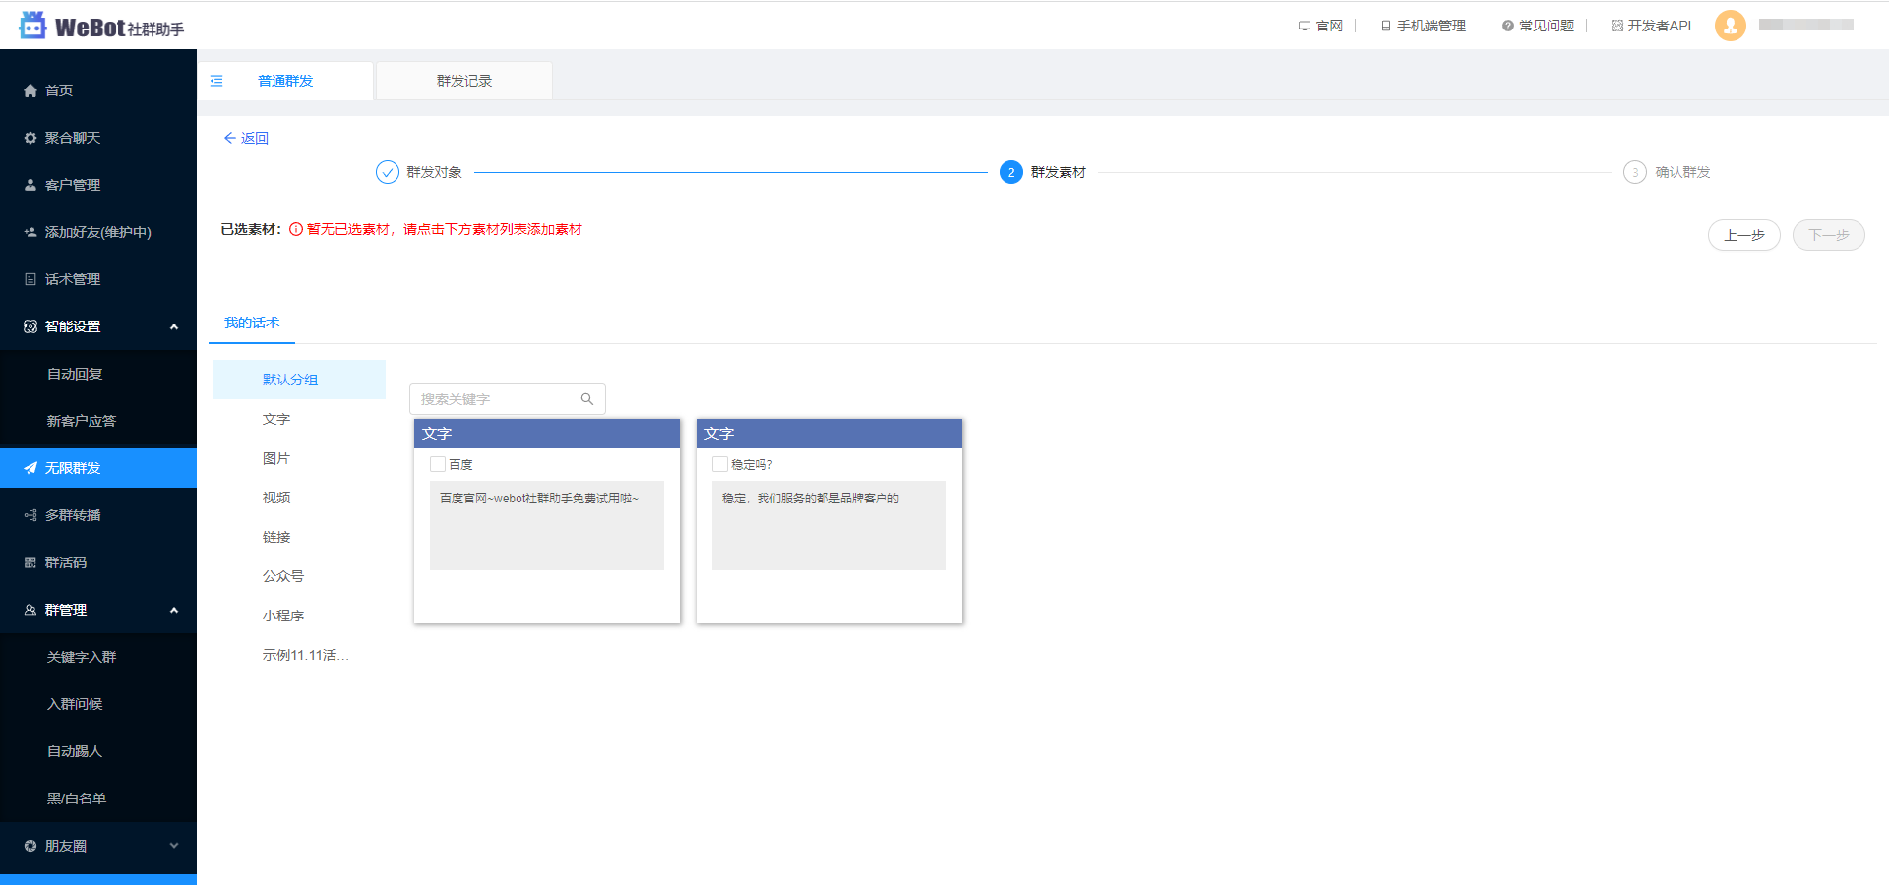
Task: Switch to the 普通群发 tab
Action: [x=285, y=81]
